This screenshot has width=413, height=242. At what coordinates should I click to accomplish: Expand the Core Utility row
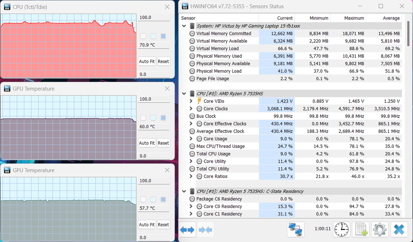pyautogui.click(x=191, y=161)
